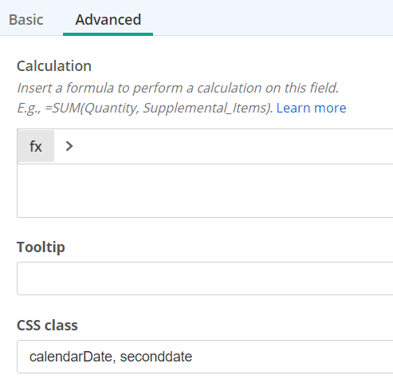Click the CSS class field label
Image resolution: width=393 pixels, height=391 pixels.
tap(47, 326)
